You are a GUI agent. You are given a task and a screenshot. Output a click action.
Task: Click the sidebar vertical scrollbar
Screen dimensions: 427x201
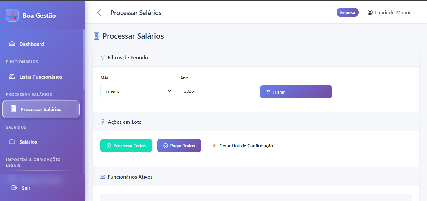coord(84,60)
